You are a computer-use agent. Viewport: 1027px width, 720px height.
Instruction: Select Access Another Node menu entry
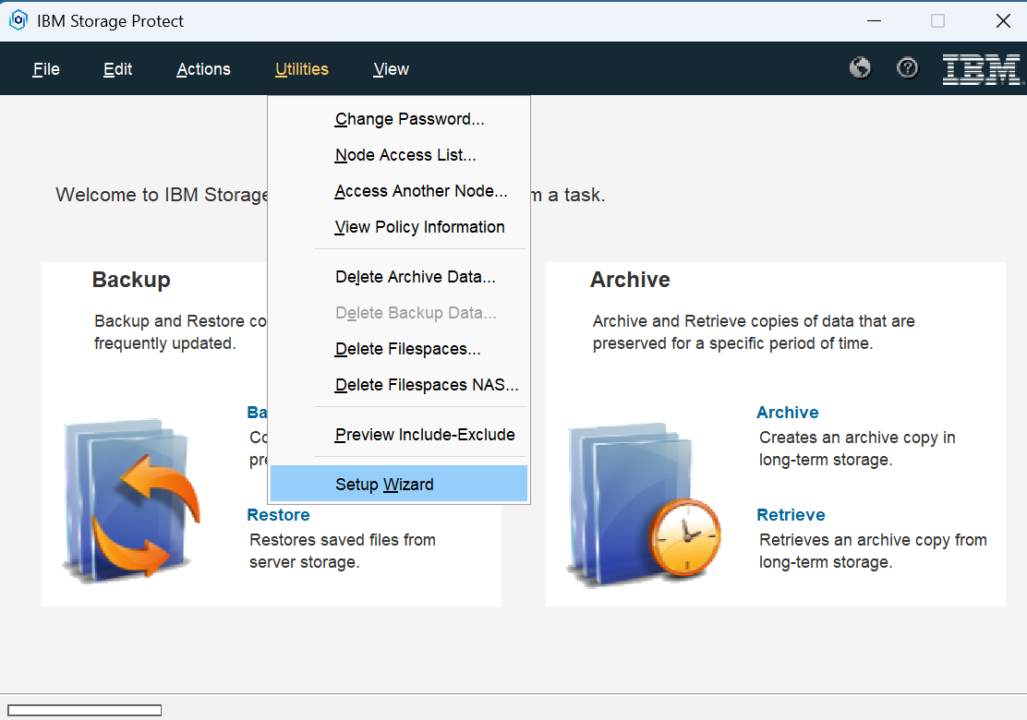coord(420,191)
